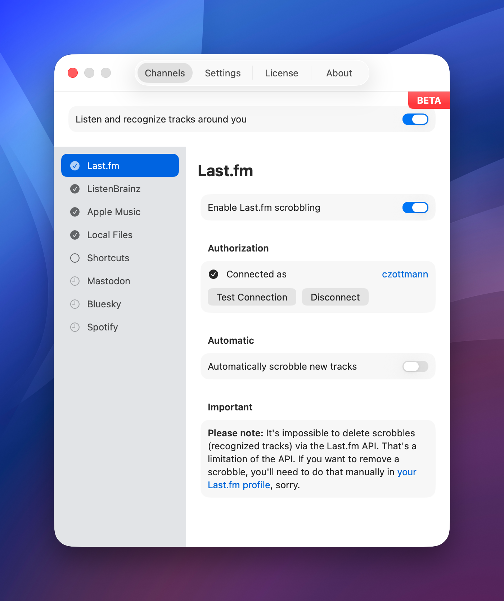Open the License tab
504x601 pixels.
click(x=282, y=73)
